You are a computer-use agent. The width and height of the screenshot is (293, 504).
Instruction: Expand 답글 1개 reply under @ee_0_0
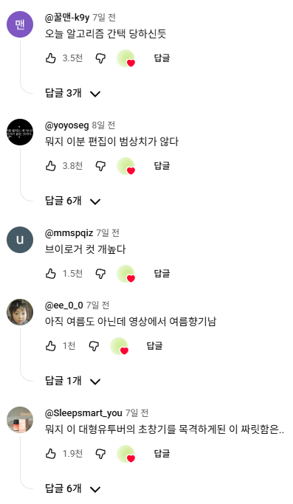pyautogui.click(x=72, y=381)
